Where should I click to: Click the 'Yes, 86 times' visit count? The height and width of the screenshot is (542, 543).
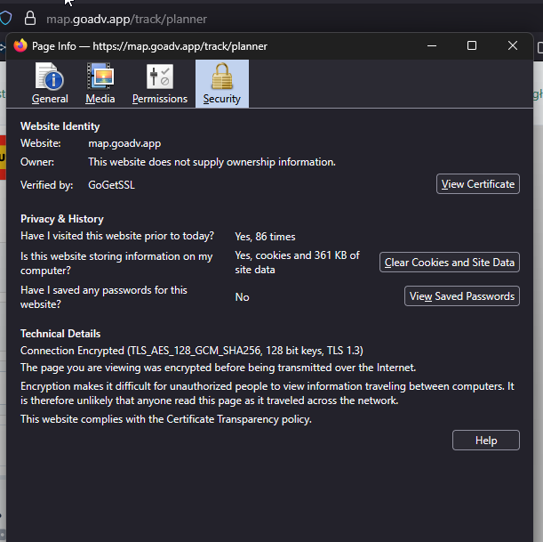[265, 237]
